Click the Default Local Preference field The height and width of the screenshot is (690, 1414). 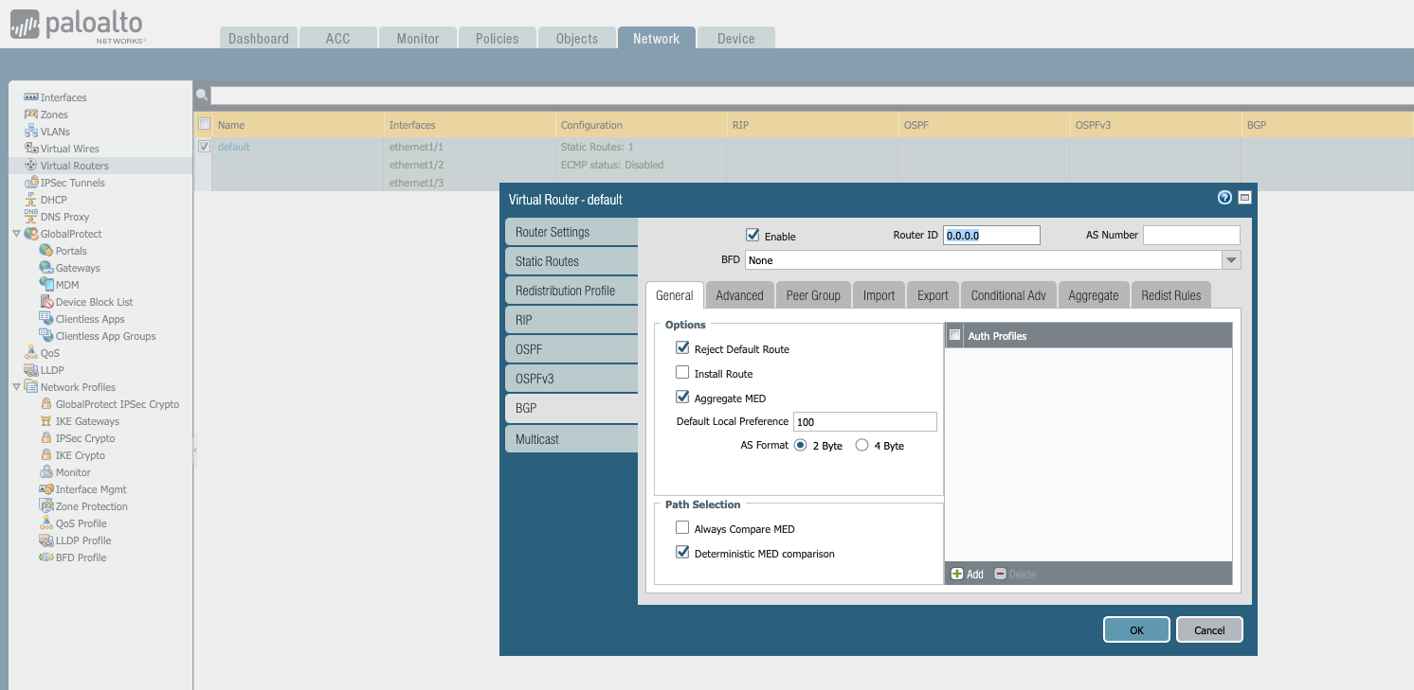pos(864,421)
